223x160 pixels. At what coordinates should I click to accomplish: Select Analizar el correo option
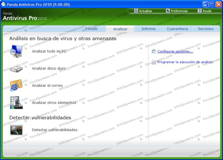tap(47, 86)
